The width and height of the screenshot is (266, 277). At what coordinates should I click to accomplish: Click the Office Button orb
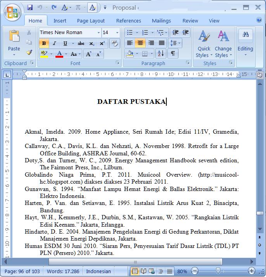point(12,13)
